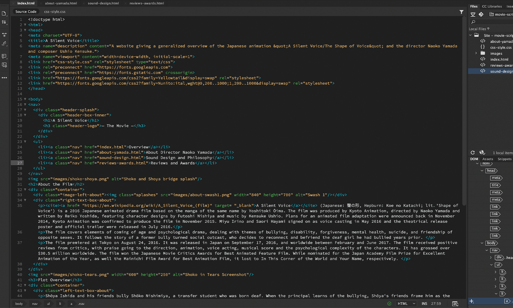This screenshot has width=513, height=308.
Task: Expand the images folder
Action: 476,53
